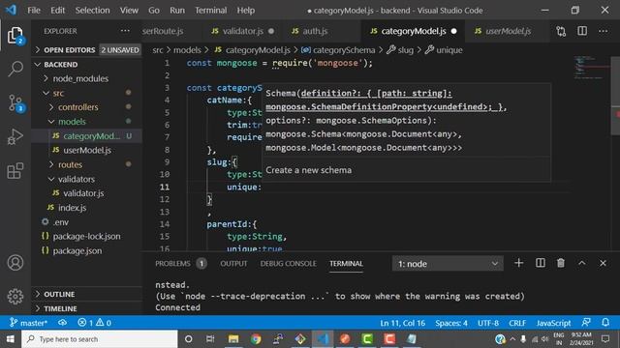Open Changes compare icon in editor toolbar
620x348 pixels.
561,31
